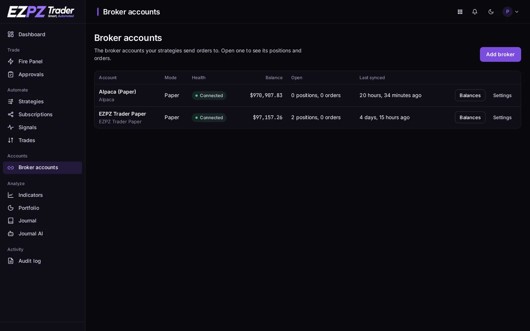Open the notifications bell

click(x=475, y=12)
